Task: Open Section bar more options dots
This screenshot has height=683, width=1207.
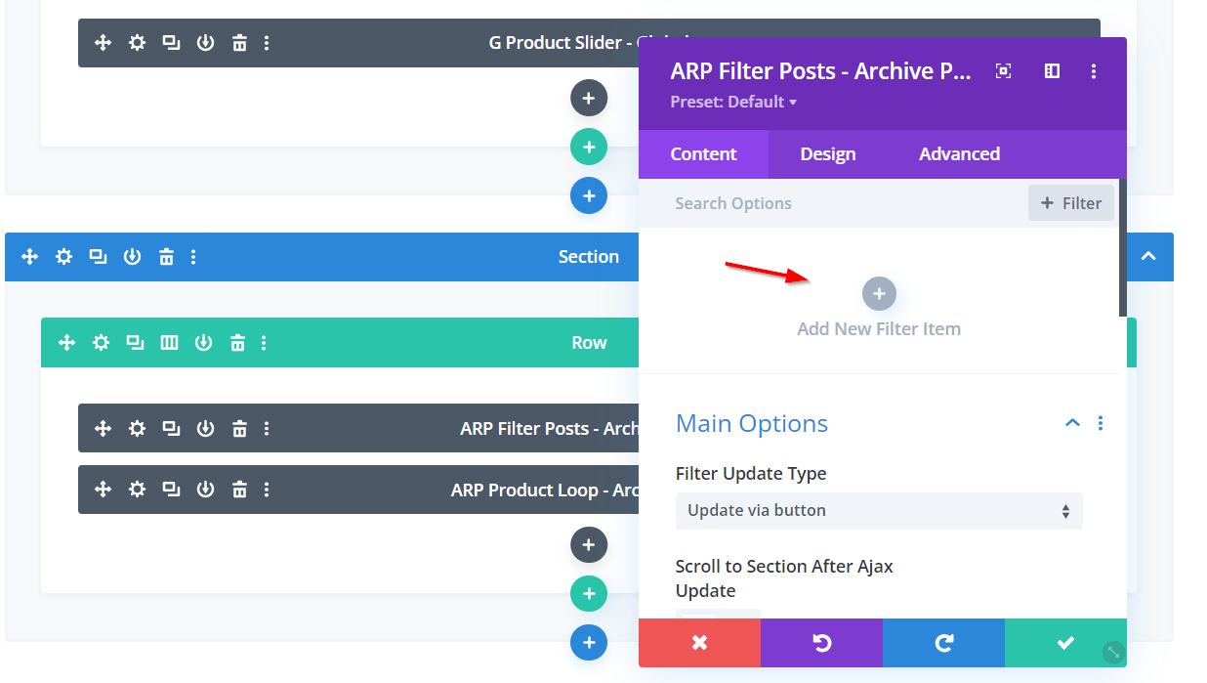Action: (x=193, y=257)
